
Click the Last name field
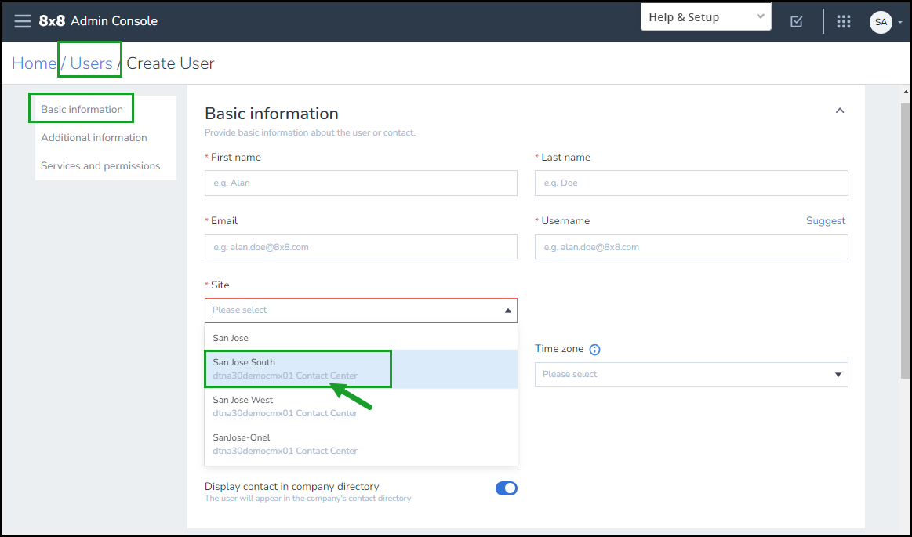point(691,183)
